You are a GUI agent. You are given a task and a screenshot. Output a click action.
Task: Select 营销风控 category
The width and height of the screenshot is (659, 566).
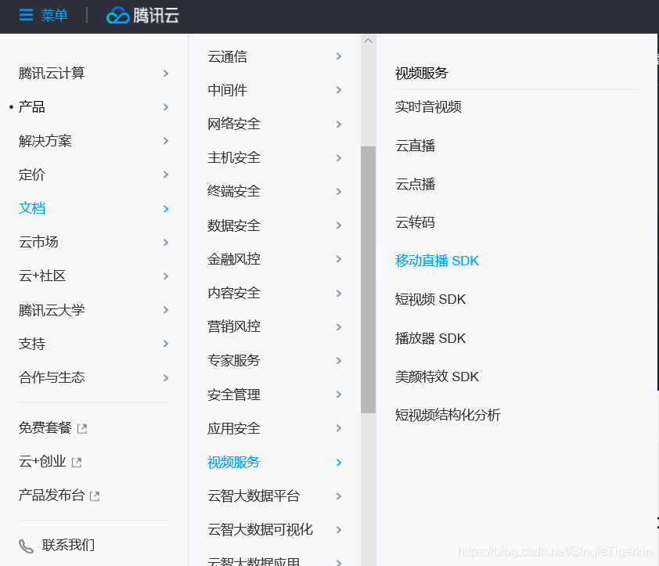(234, 326)
